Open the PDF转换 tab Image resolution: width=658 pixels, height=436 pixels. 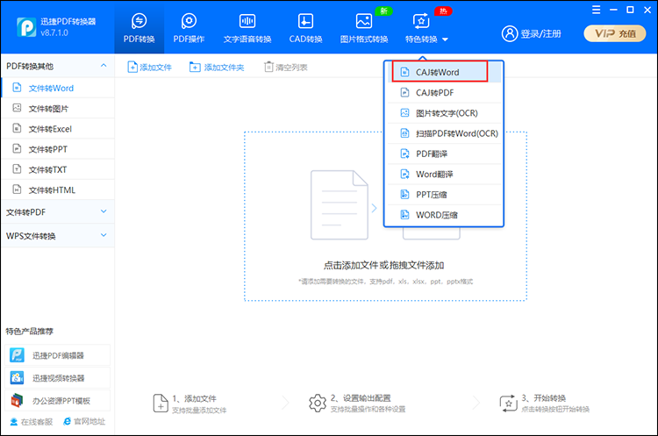coord(139,28)
